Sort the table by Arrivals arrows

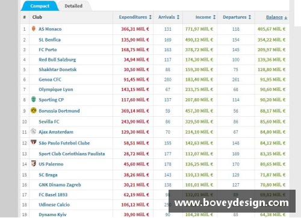click(x=178, y=17)
